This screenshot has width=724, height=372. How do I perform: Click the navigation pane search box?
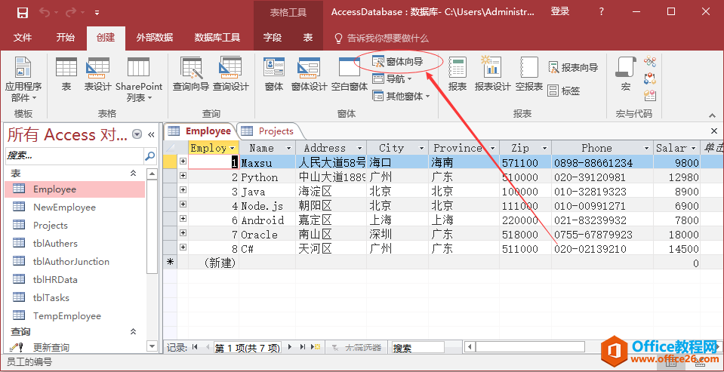click(74, 155)
